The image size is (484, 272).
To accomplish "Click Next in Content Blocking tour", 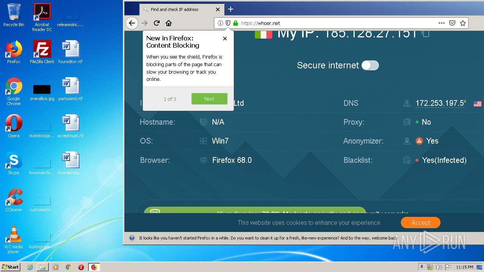I will click(209, 99).
